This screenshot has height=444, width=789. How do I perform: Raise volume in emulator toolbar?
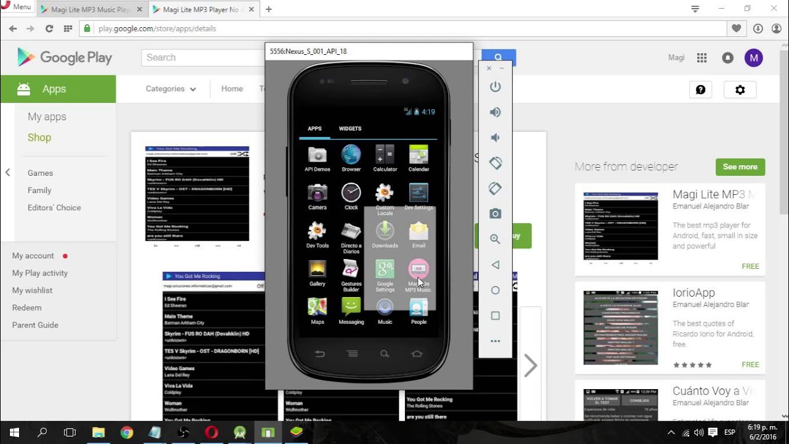tap(495, 112)
